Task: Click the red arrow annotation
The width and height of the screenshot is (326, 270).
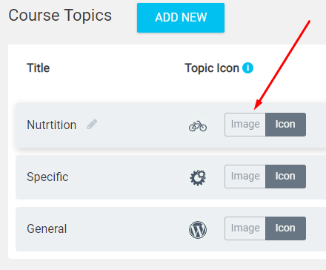Action: click(282, 65)
